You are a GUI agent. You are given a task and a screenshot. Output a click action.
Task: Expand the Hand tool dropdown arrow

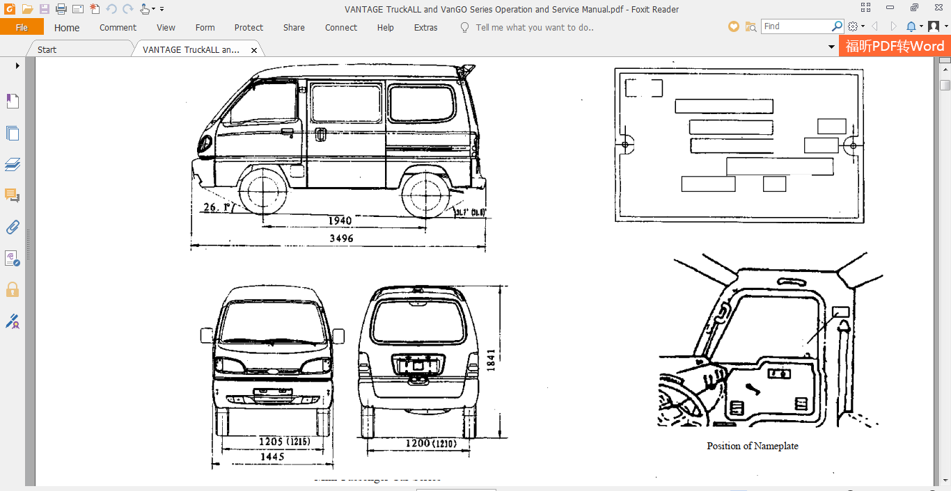pos(154,9)
